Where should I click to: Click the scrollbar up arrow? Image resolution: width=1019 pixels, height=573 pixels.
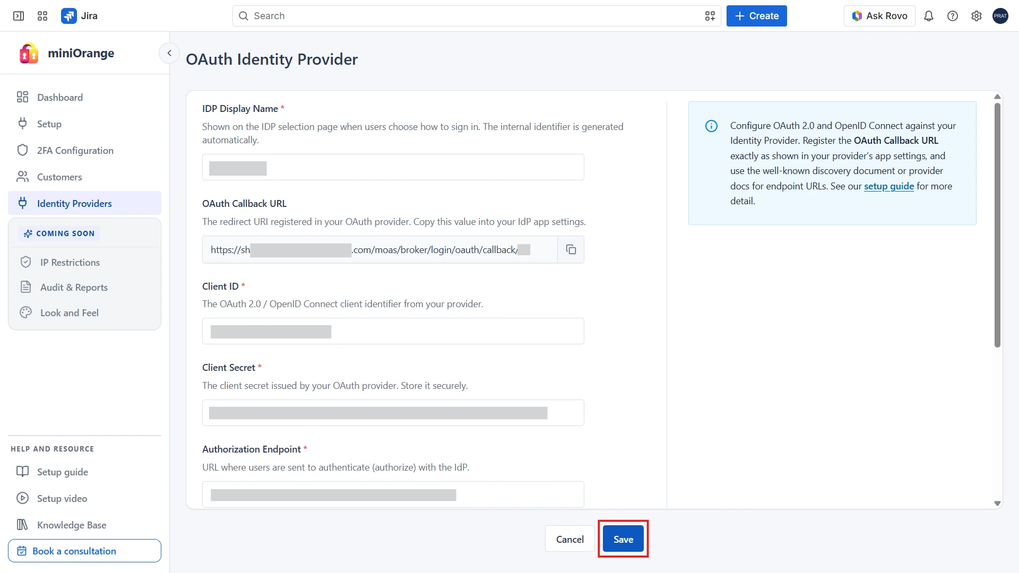click(997, 97)
